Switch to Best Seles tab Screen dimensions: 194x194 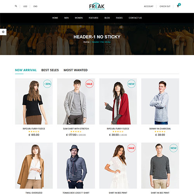point(50,70)
